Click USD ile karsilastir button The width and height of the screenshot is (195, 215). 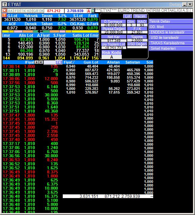tap(171, 38)
